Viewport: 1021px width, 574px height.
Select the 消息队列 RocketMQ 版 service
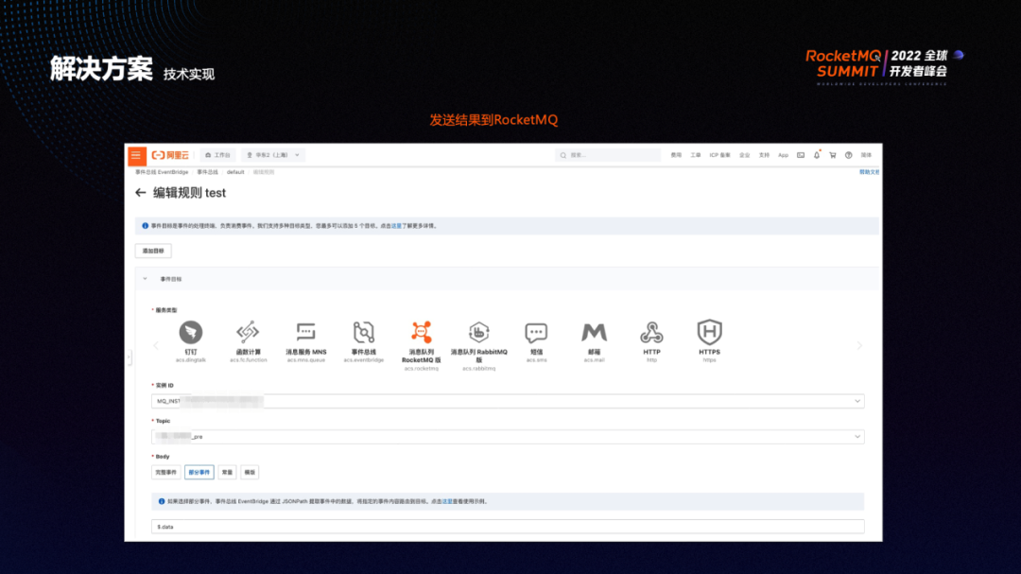pos(422,345)
